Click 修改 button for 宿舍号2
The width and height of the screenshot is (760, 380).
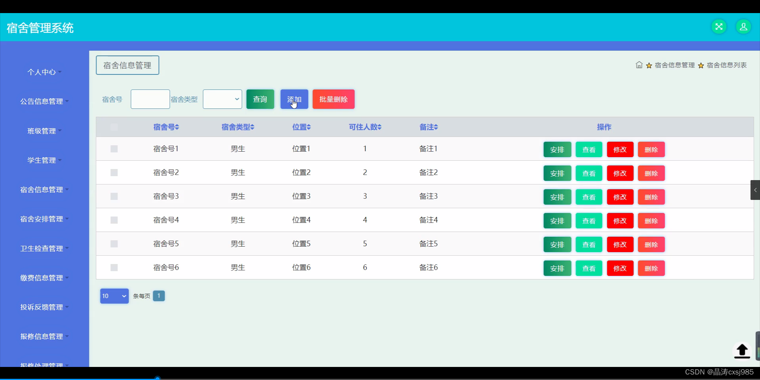620,173
